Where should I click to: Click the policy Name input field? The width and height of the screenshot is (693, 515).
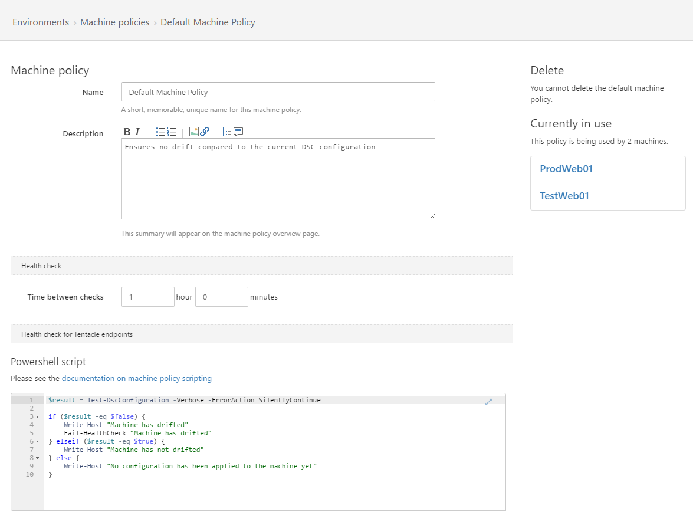coord(278,92)
